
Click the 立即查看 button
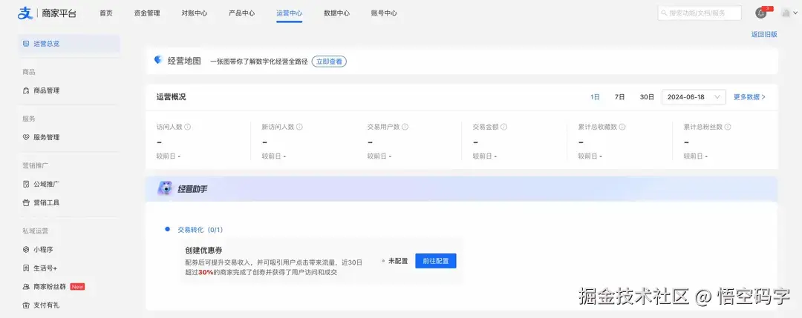330,62
